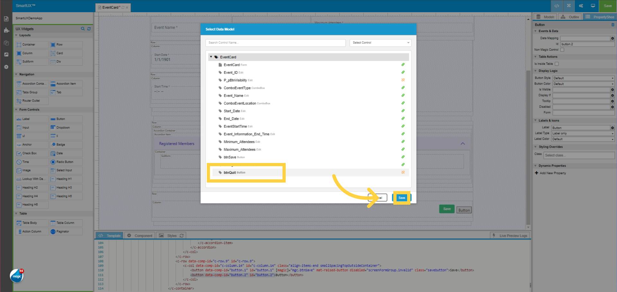Switch to the Outline tab
This screenshot has width=617, height=292.
pyautogui.click(x=570, y=17)
